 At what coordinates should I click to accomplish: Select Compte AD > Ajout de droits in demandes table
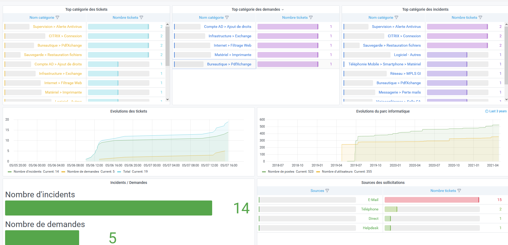pyautogui.click(x=228, y=27)
